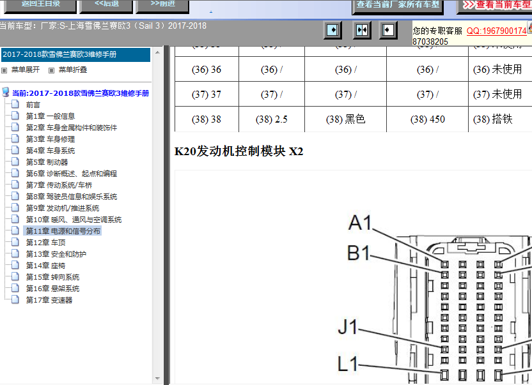Open 第1章 一般信息
The height and width of the screenshot is (385, 532).
point(51,116)
